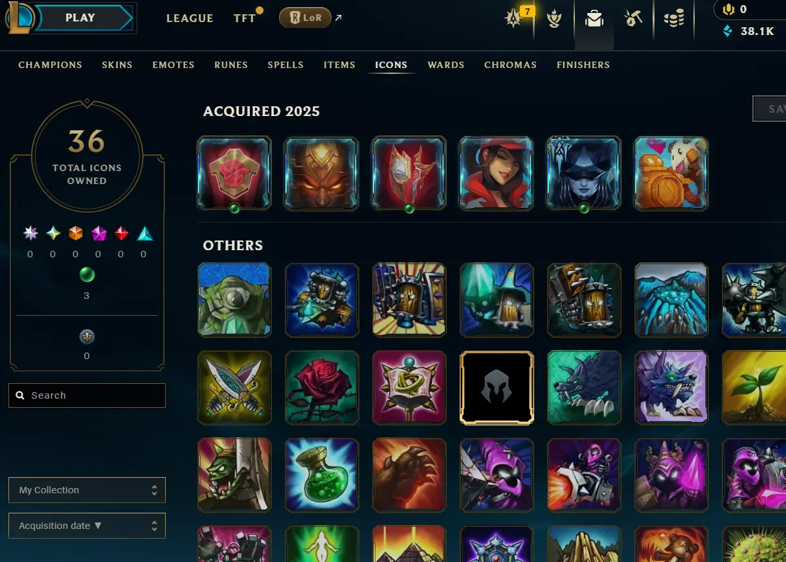Click the icon Search field
Image resolution: width=786 pixels, height=562 pixels.
87,395
